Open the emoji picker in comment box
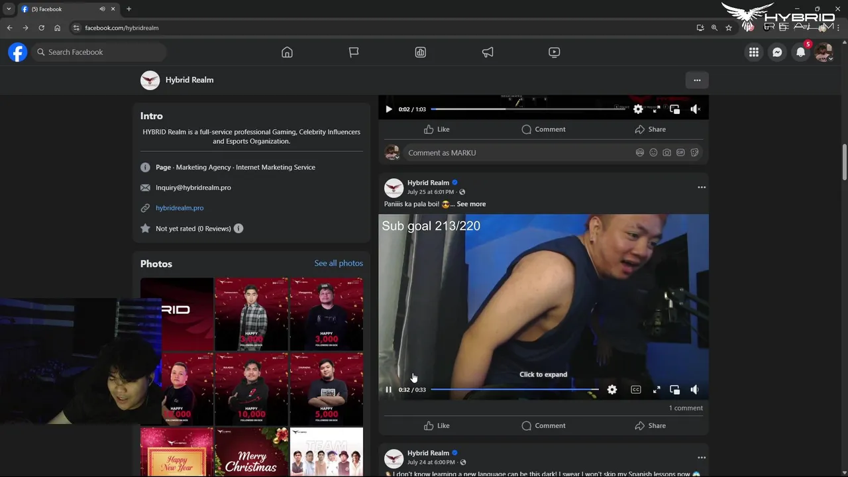The image size is (848, 477). [x=653, y=153]
